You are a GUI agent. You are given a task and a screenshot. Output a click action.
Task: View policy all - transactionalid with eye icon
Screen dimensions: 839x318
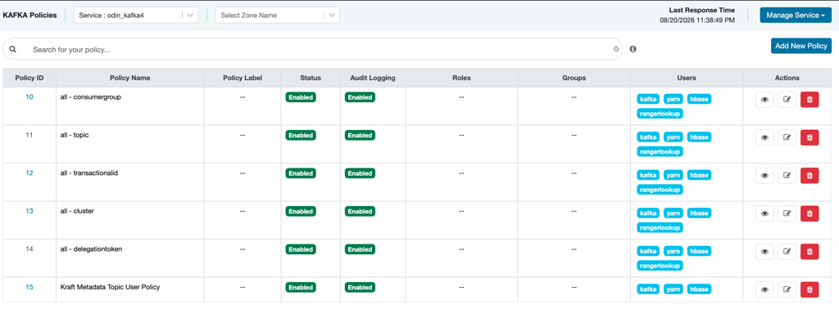tap(764, 176)
